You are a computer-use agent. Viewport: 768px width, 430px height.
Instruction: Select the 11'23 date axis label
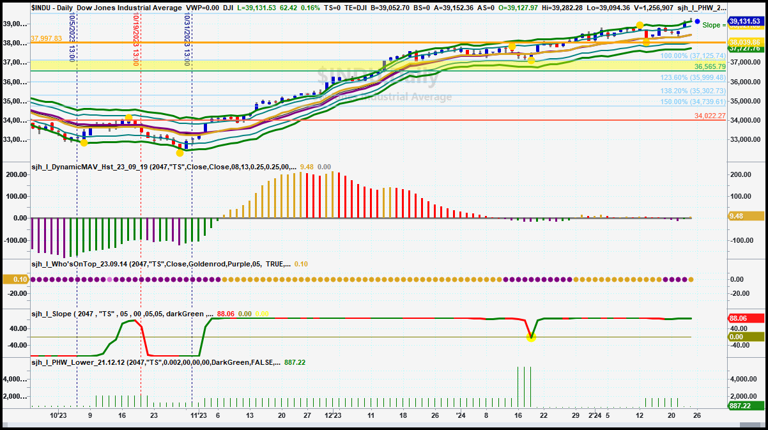coord(199,415)
